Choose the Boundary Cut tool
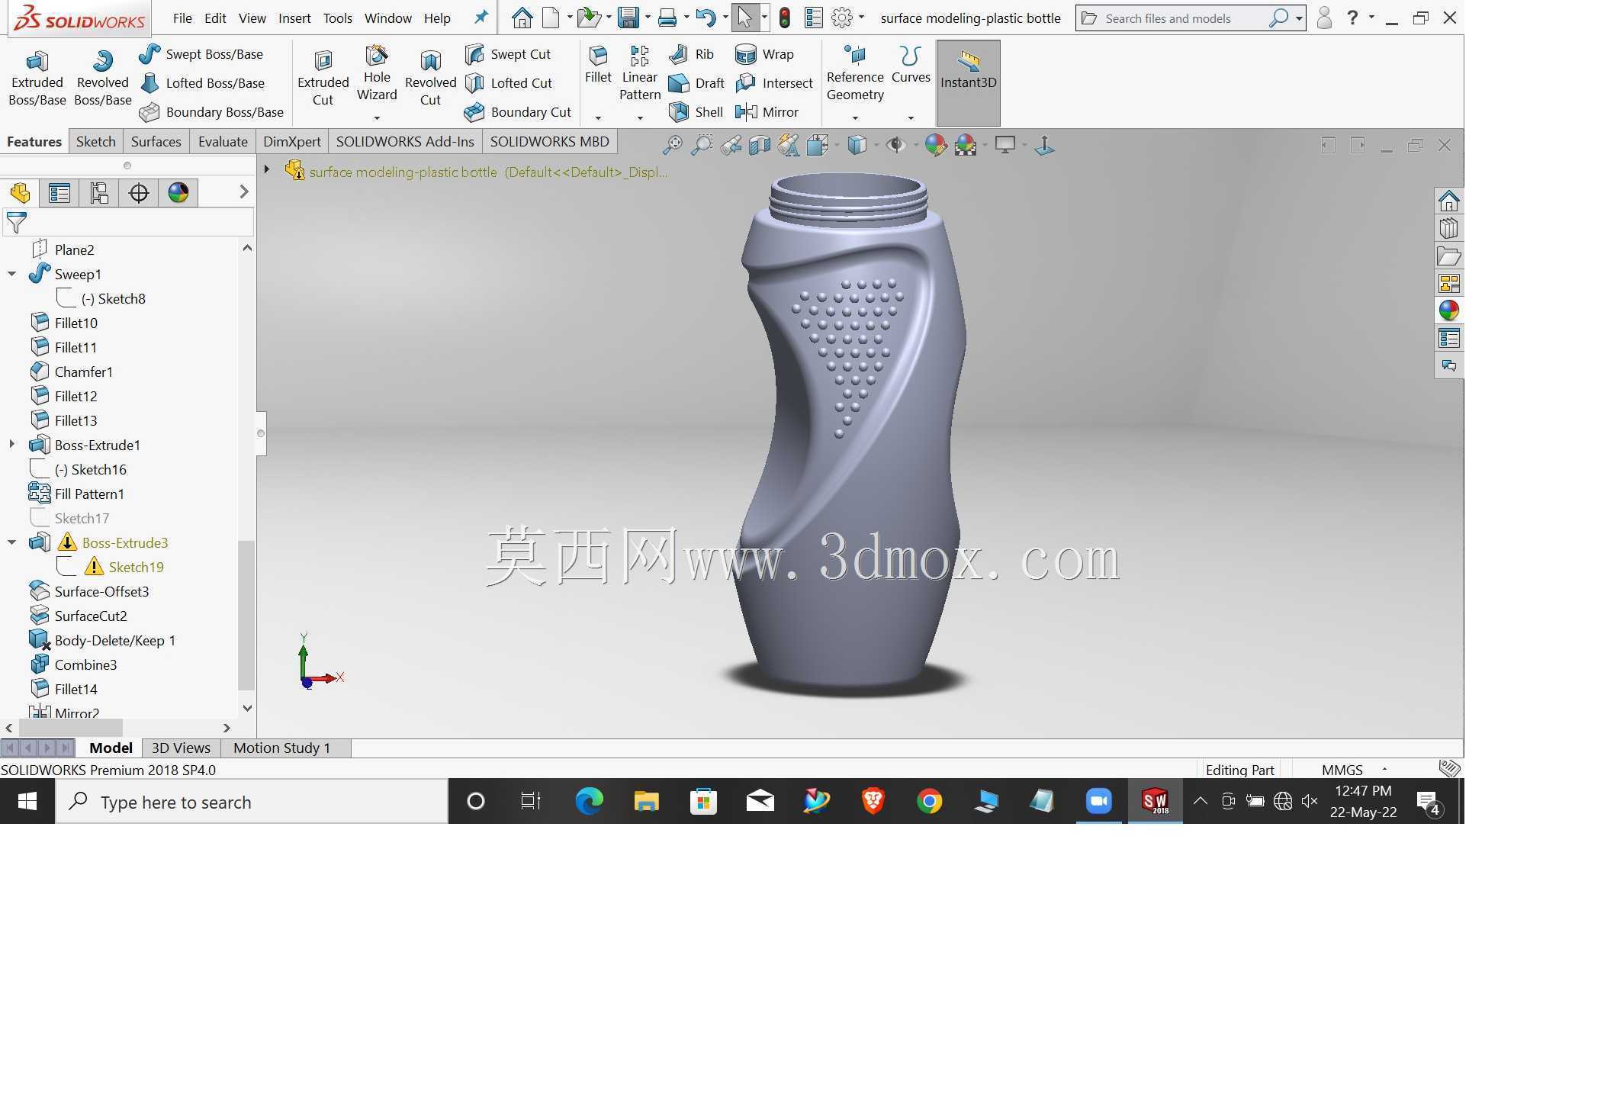Screen dimensions: 1604x1113 coord(518,112)
